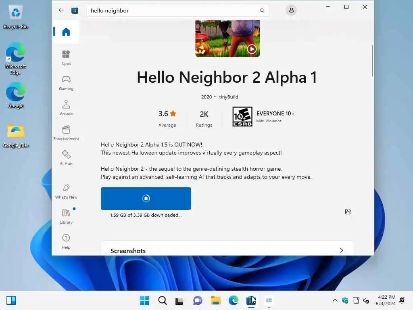Viewport: 413px width, 310px height.
Task: Open the Library in the sidebar
Action: 66,216
